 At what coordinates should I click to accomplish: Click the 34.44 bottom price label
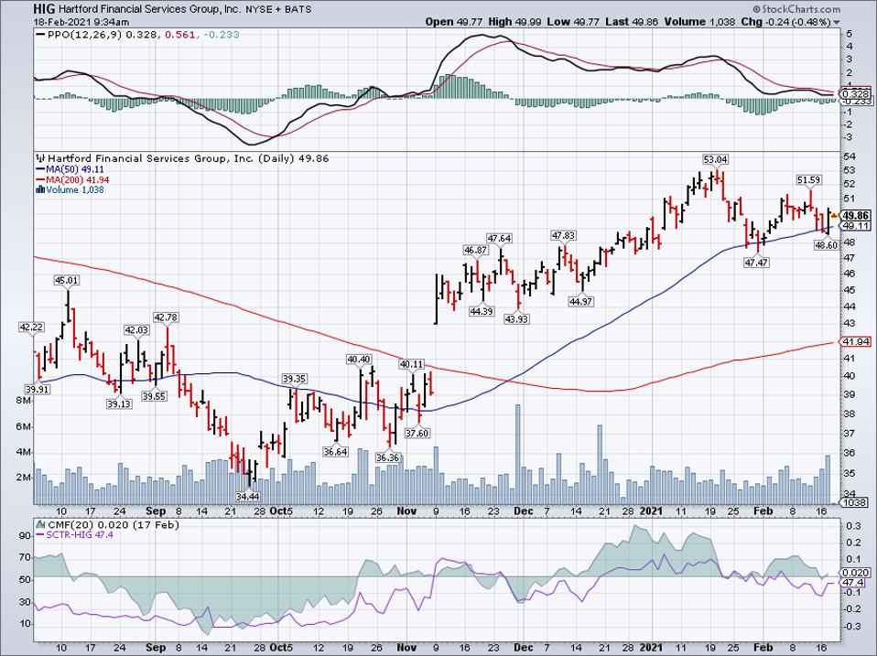point(248,496)
